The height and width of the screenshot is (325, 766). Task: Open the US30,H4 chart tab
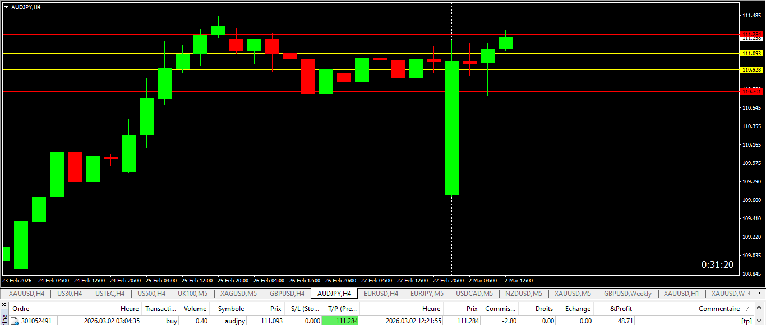click(70, 293)
